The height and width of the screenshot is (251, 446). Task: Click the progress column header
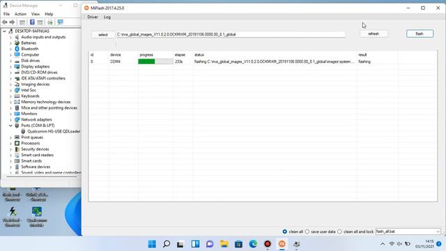(146, 54)
